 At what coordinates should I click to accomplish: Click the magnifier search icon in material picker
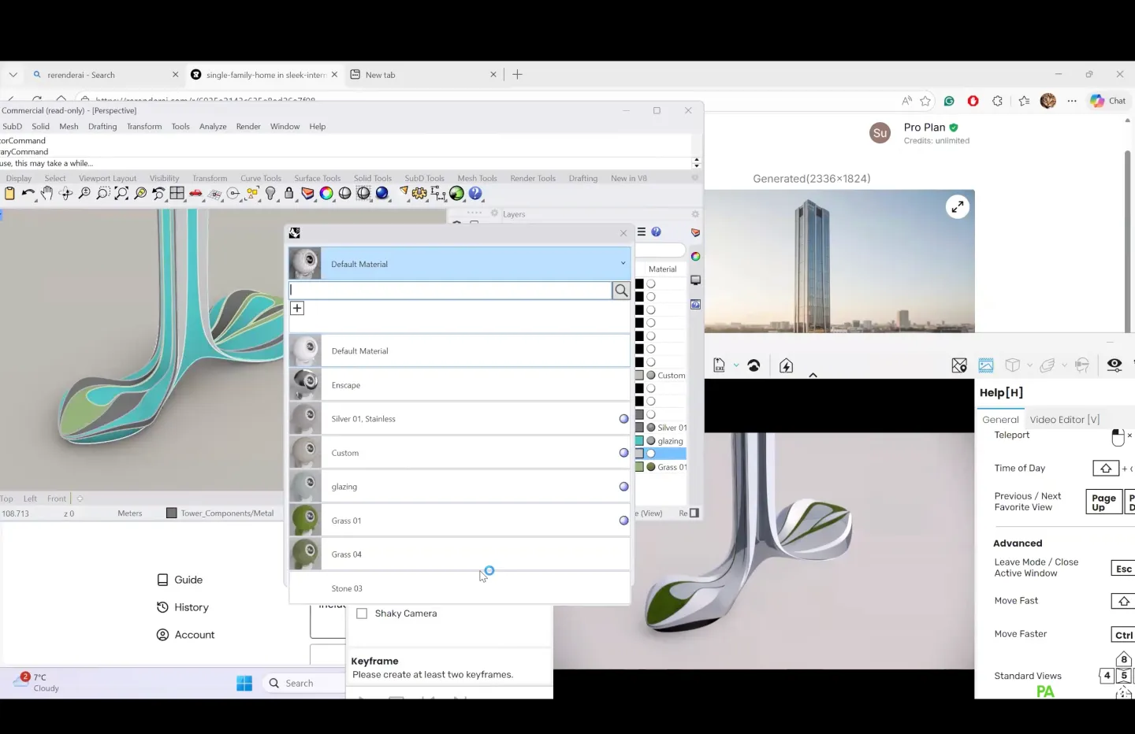tap(621, 291)
